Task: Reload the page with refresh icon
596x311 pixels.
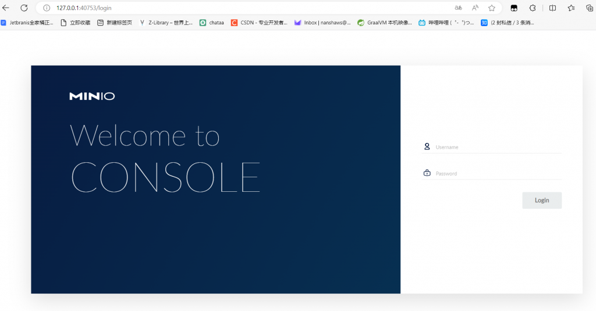Action: [24, 8]
